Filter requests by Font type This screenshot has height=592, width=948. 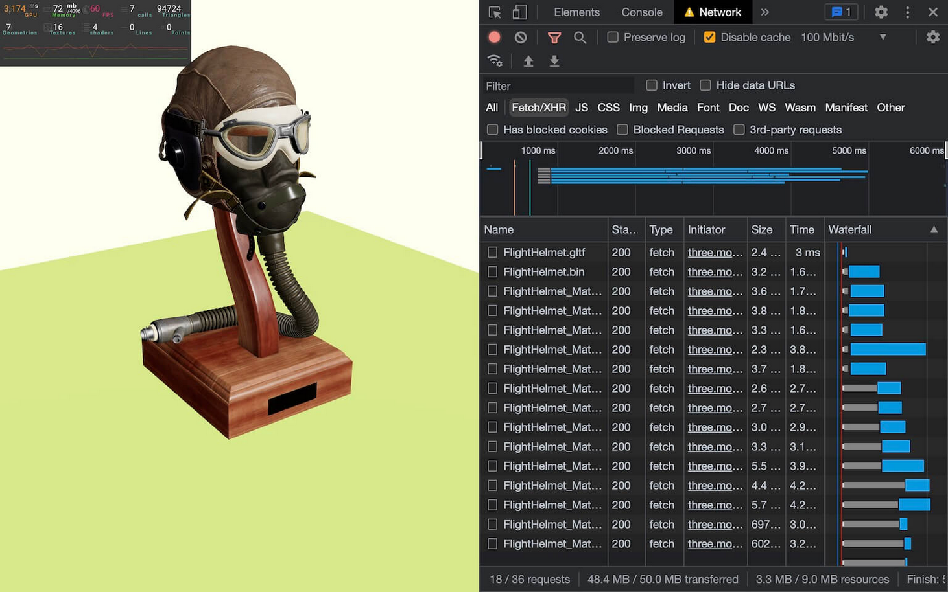click(x=708, y=108)
